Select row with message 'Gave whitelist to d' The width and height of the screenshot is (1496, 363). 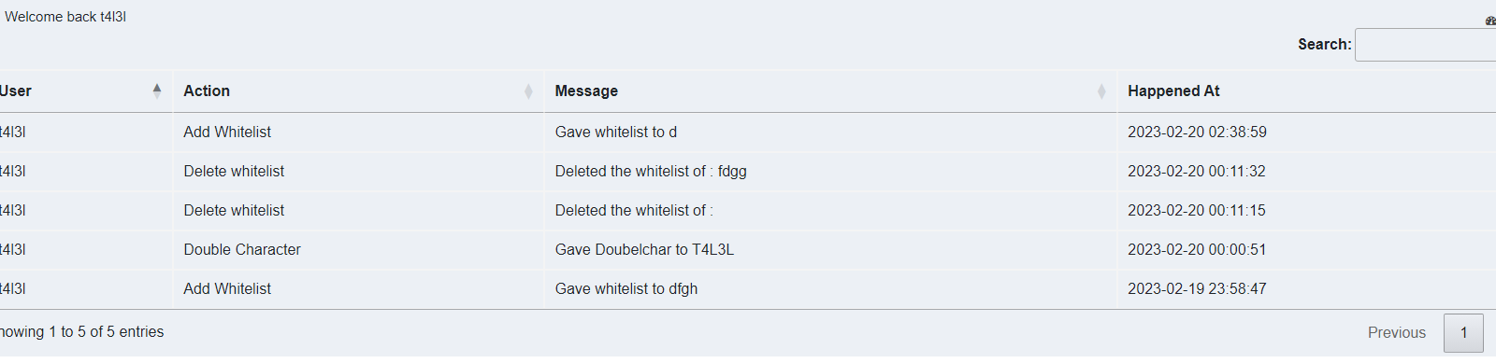pos(748,133)
